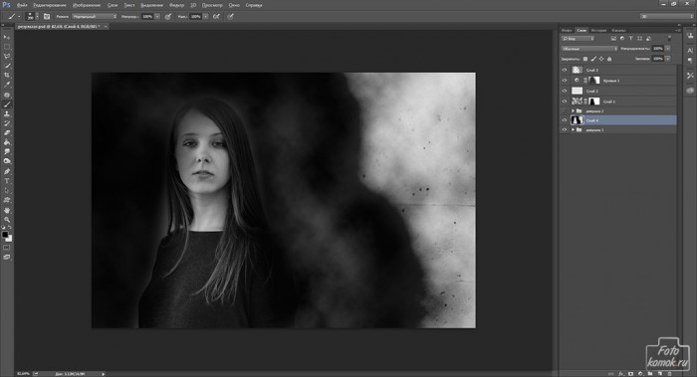This screenshot has width=697, height=377.
Task: Change the screen mode icon
Action: (7, 257)
